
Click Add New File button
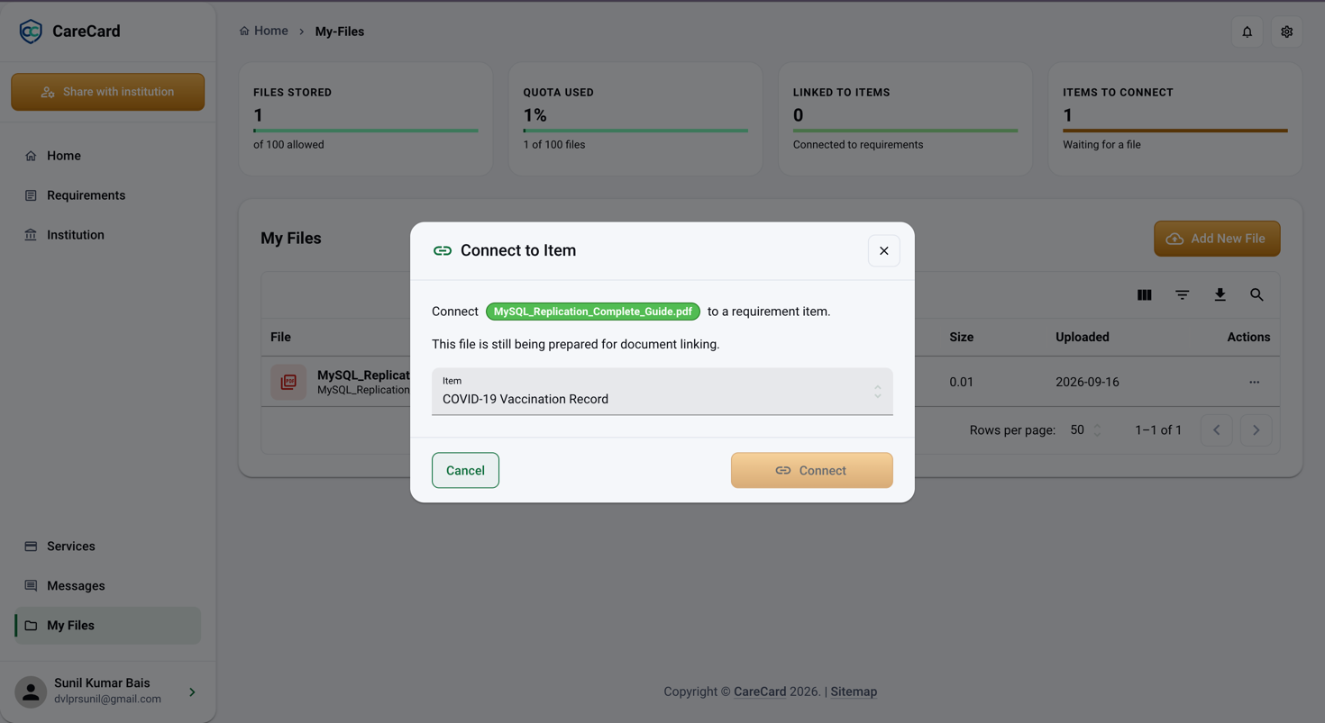(x=1217, y=239)
